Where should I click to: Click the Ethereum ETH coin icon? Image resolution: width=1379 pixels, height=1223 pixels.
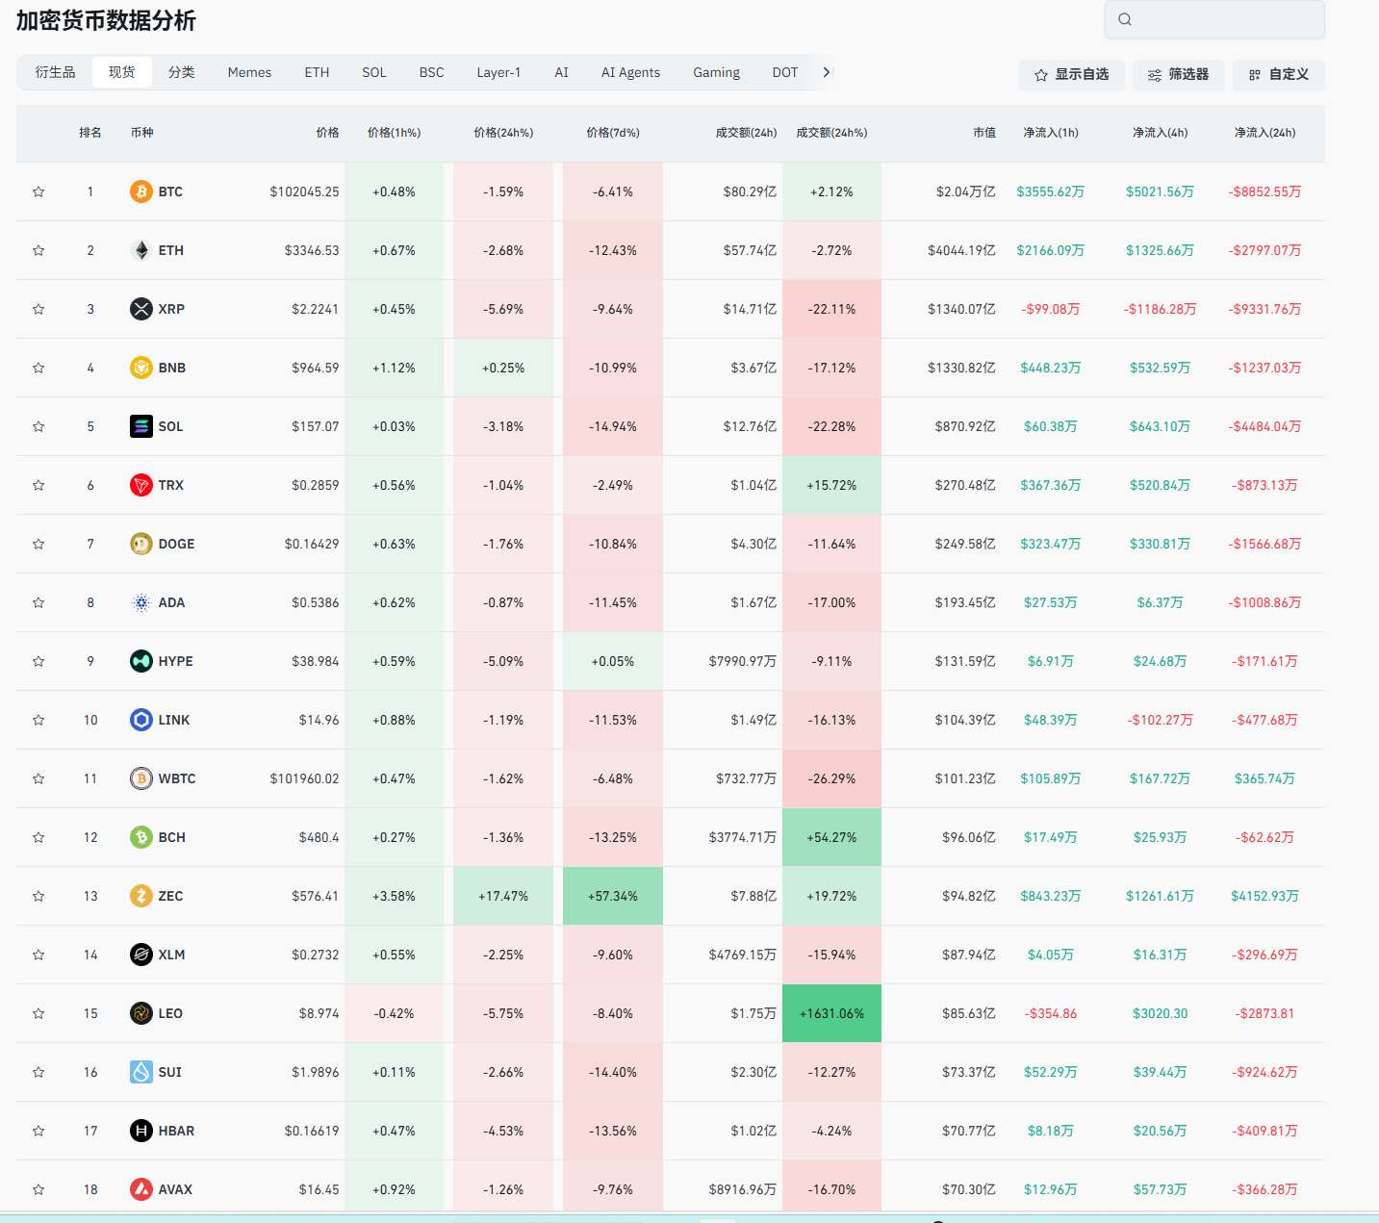(141, 250)
